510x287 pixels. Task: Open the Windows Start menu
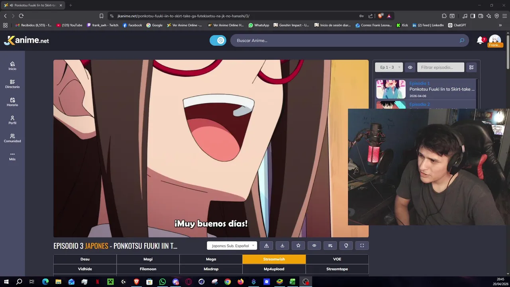click(x=6, y=282)
